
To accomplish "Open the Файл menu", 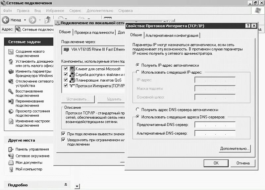I will [x=7, y=11].
